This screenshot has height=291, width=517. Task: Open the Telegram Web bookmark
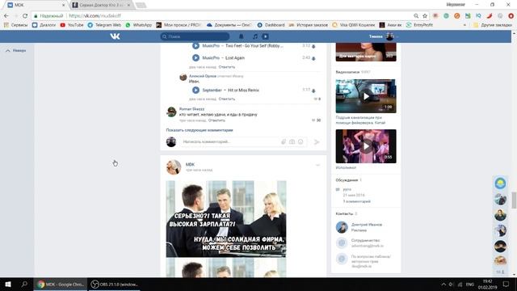104,25
